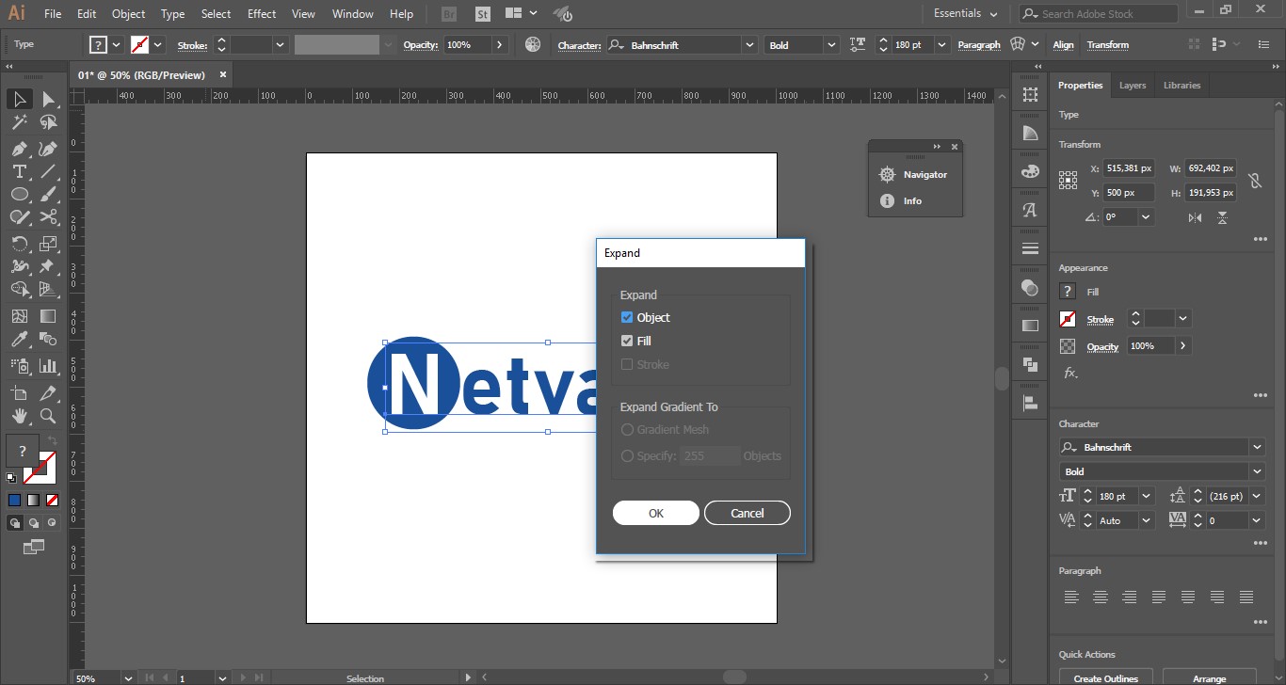
Task: Expand the Bold font style dropdown
Action: click(x=1257, y=471)
